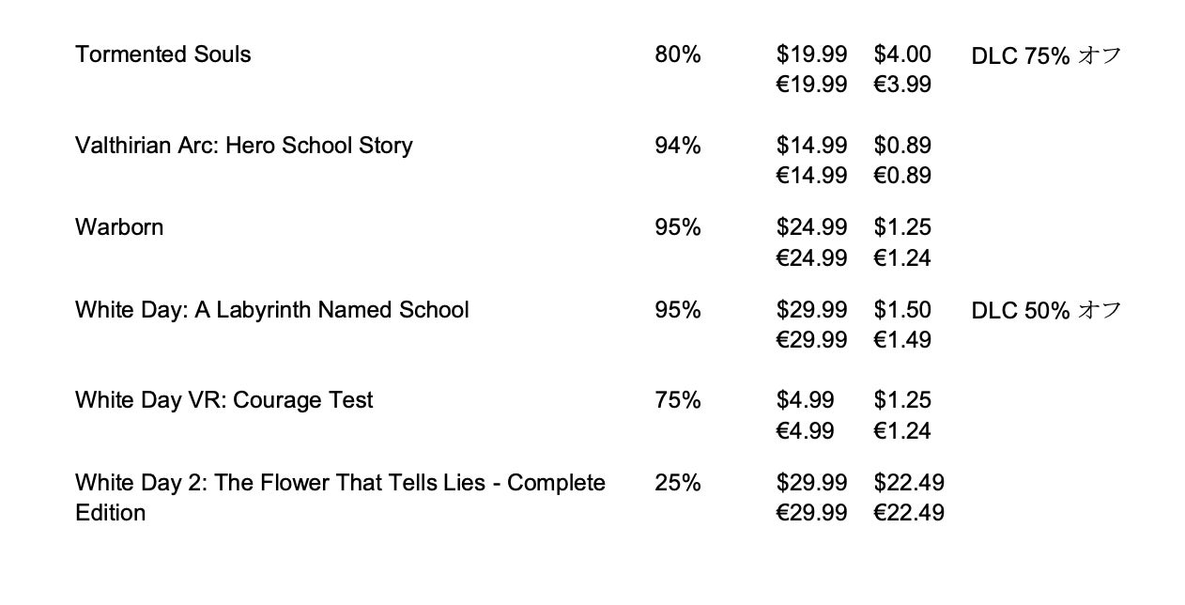
Task: Click the $0.89 sale price
Action: [901, 146]
